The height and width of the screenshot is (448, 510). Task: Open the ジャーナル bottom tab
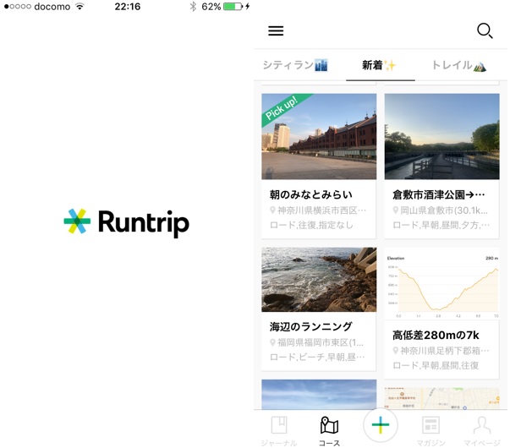pos(279,431)
